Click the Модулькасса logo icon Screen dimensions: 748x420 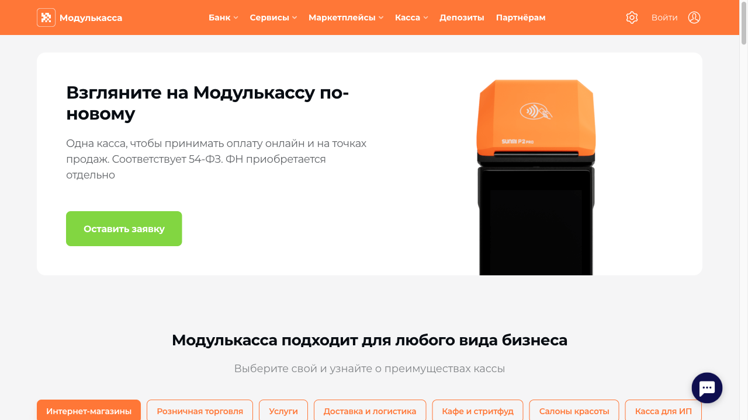pos(46,17)
